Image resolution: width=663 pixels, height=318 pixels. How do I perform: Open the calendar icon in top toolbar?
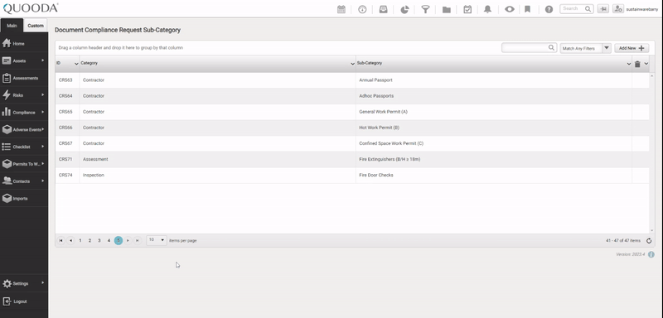[341, 9]
